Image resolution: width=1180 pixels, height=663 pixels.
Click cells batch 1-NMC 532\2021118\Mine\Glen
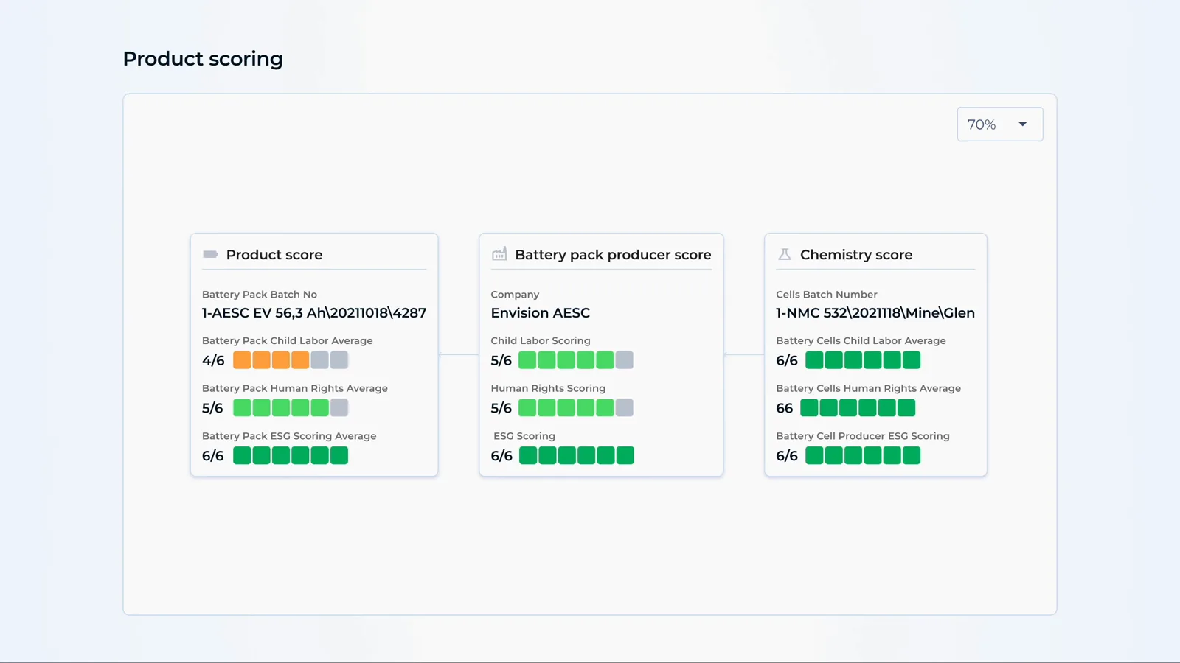[x=875, y=313]
